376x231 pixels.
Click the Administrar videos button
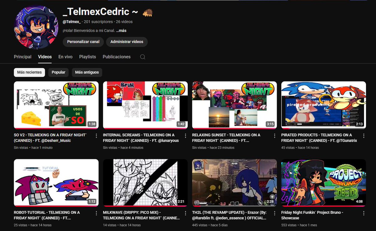(127, 42)
